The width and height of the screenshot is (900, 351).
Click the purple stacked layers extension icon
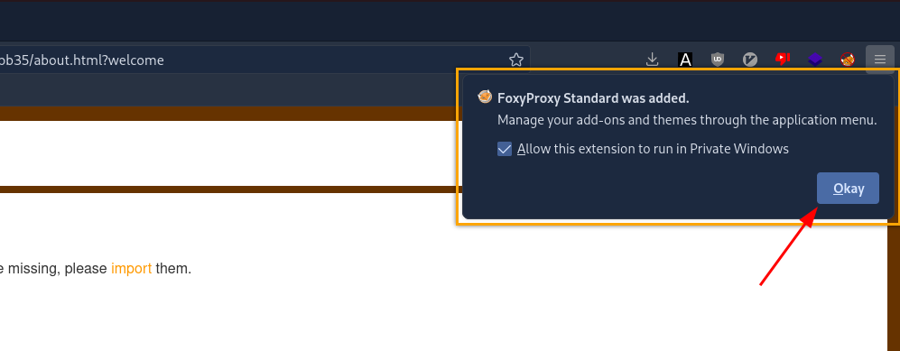816,59
